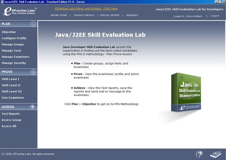Close the application window

224,2
